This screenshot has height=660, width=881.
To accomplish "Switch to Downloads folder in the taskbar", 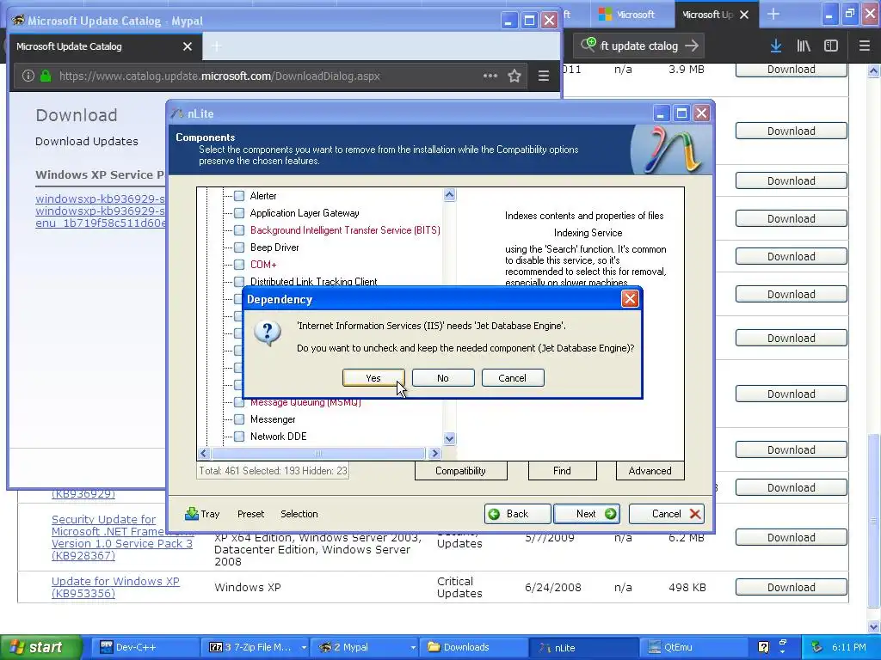I will [x=475, y=647].
